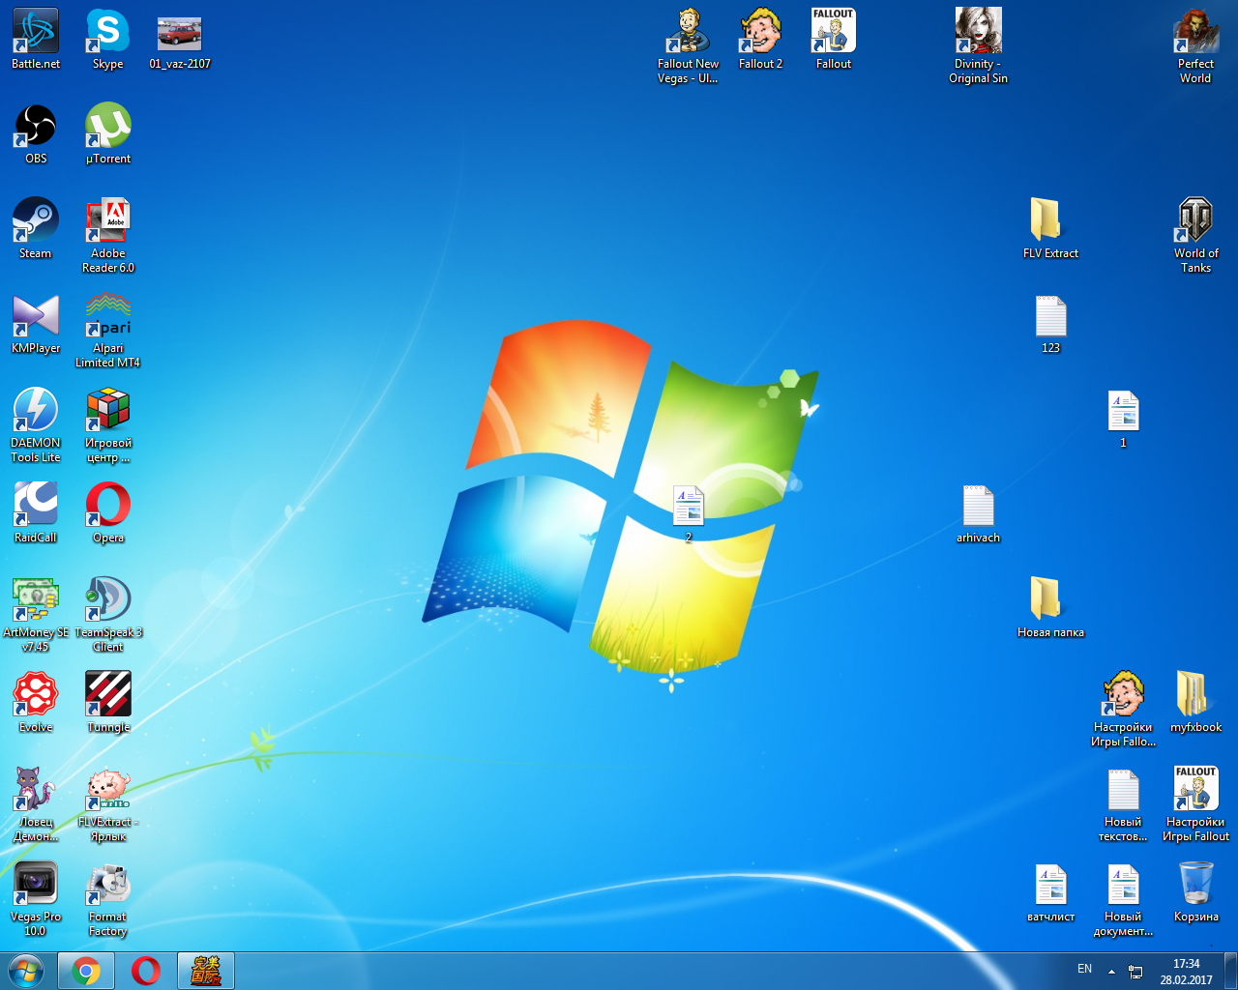Click the EN input language indicator

[x=1085, y=969]
